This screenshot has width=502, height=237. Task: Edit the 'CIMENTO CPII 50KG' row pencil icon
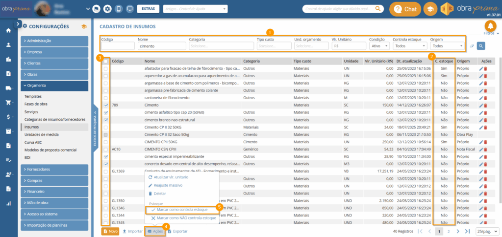coord(481,142)
